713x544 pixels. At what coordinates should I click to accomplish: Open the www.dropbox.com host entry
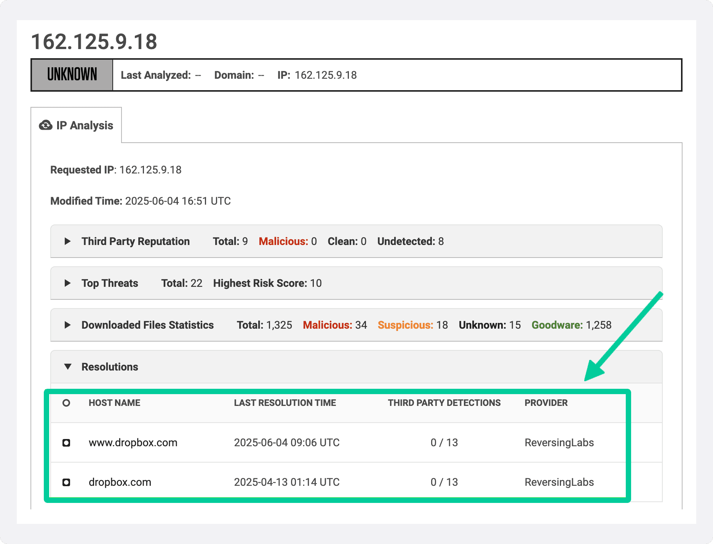click(x=133, y=442)
